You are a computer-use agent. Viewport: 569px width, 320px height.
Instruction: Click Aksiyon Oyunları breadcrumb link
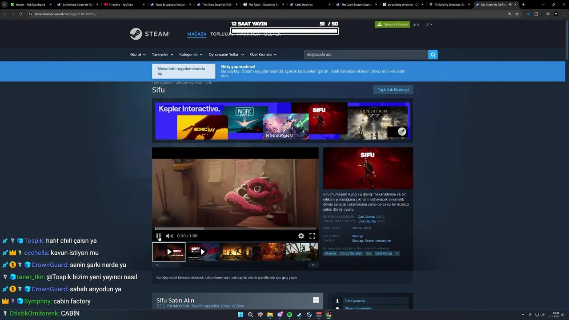189,83
